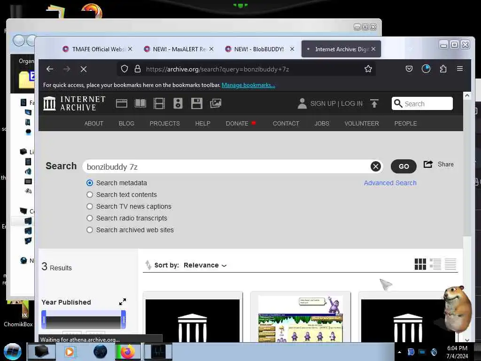Open the PROJECTS menu item

click(165, 124)
